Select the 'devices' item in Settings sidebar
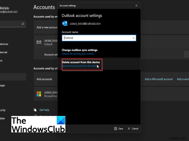Viewport: 189px width, 141px height. (4, 44)
